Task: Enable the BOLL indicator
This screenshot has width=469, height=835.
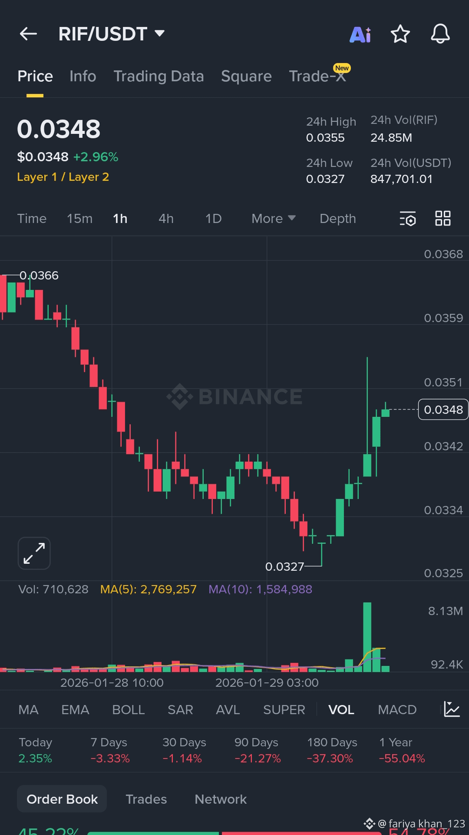Action: 129,710
